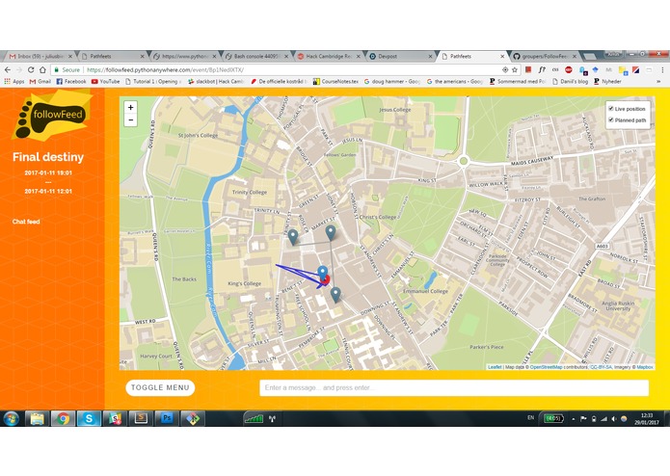This screenshot has height=476, width=670.
Task: Open the Chrome three-dot menu
Action: [x=662, y=69]
